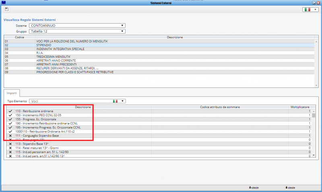Open the Italian flag language selector
The width and height of the screenshot is (322, 192).
click(x=310, y=10)
